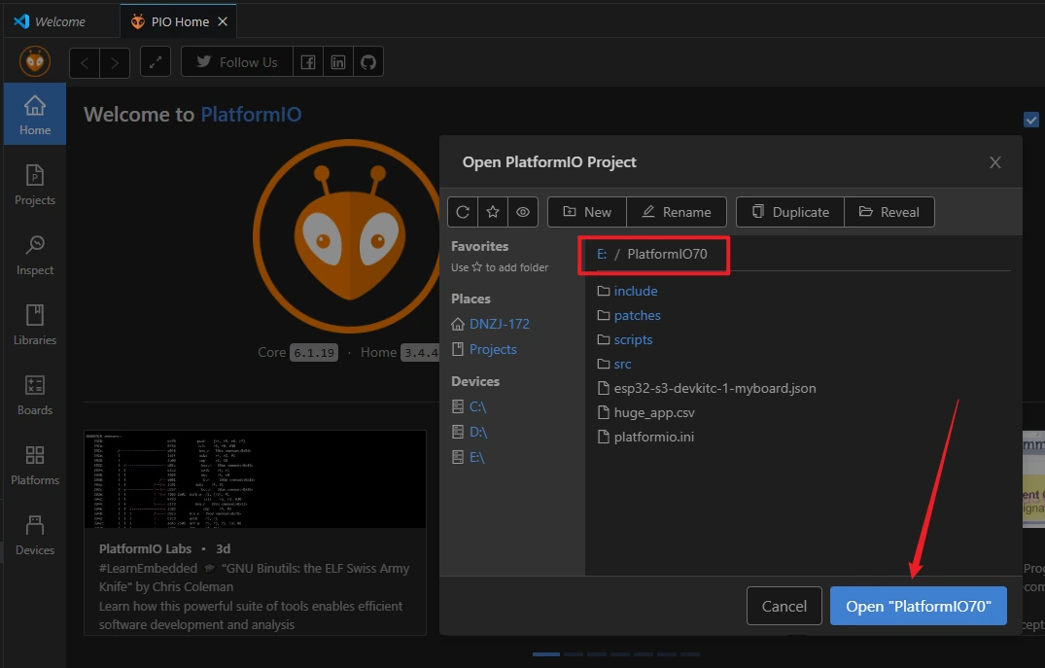Click Open "PlatformIO70" button
Viewport: 1045px width, 668px height.
click(919, 606)
